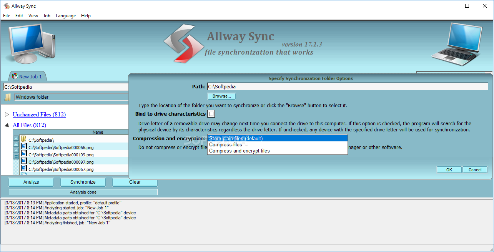Screen dimensions: 494x252
Task: Open the Windows folder type selector
Action: tap(72, 97)
